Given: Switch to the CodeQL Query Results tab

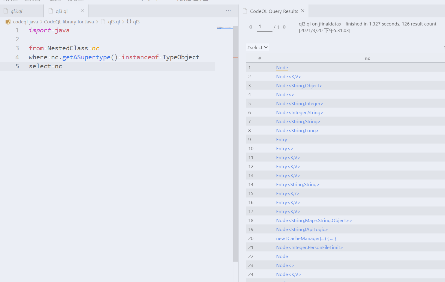Looking at the screenshot, I should tap(274, 11).
